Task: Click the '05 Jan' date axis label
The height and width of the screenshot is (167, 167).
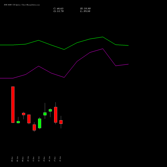Action: [12, 159]
